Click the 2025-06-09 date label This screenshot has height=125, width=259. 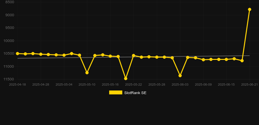(x=203, y=85)
